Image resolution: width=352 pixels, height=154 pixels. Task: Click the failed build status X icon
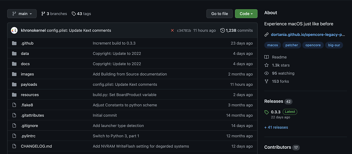click(172, 30)
